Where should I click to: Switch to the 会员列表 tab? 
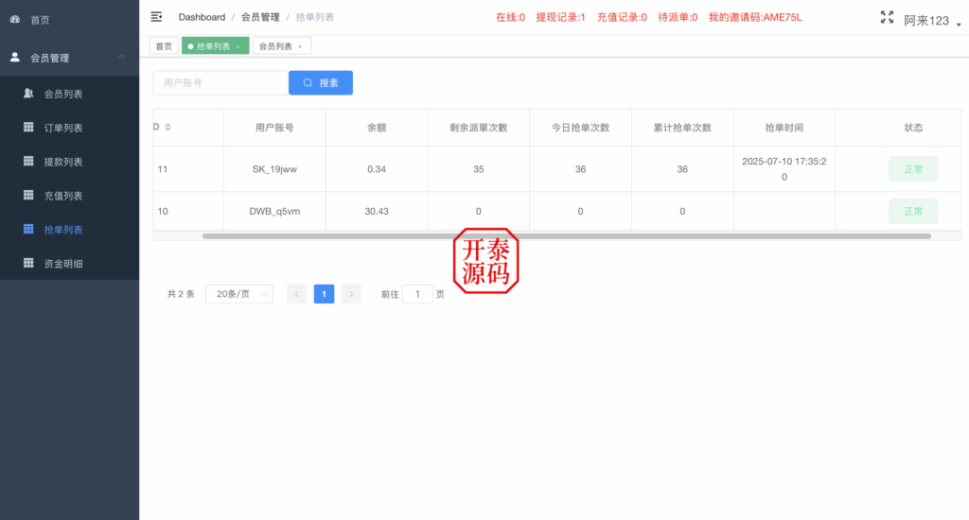pyautogui.click(x=275, y=46)
